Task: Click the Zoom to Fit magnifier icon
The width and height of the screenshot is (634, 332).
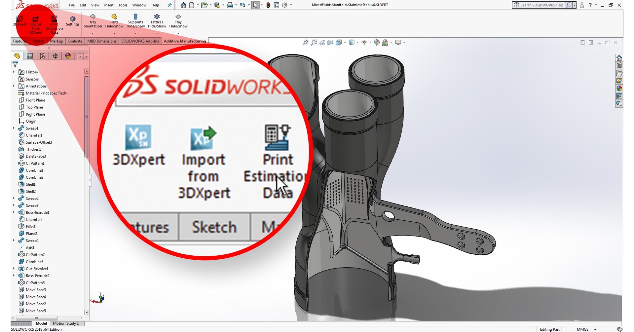Action: coord(305,42)
